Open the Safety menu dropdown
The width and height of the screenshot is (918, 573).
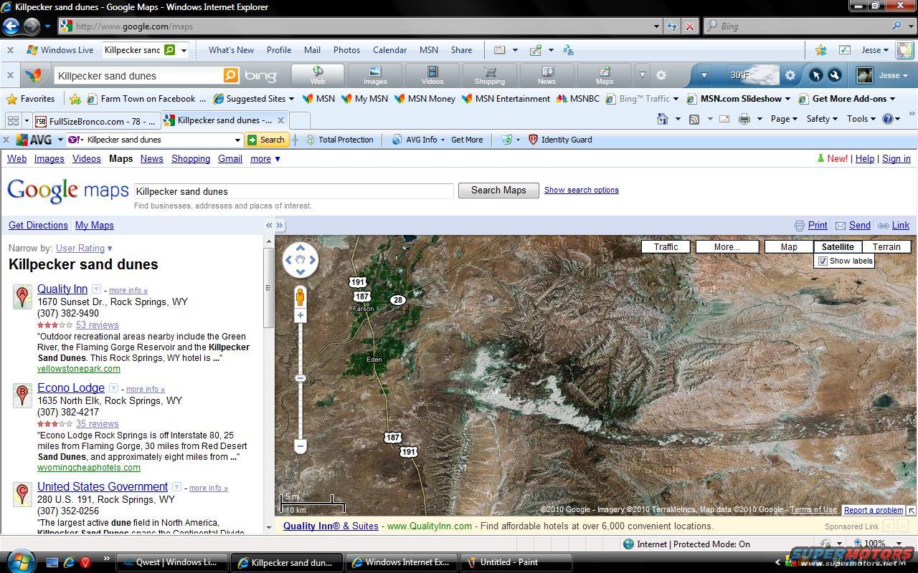pyautogui.click(x=821, y=119)
